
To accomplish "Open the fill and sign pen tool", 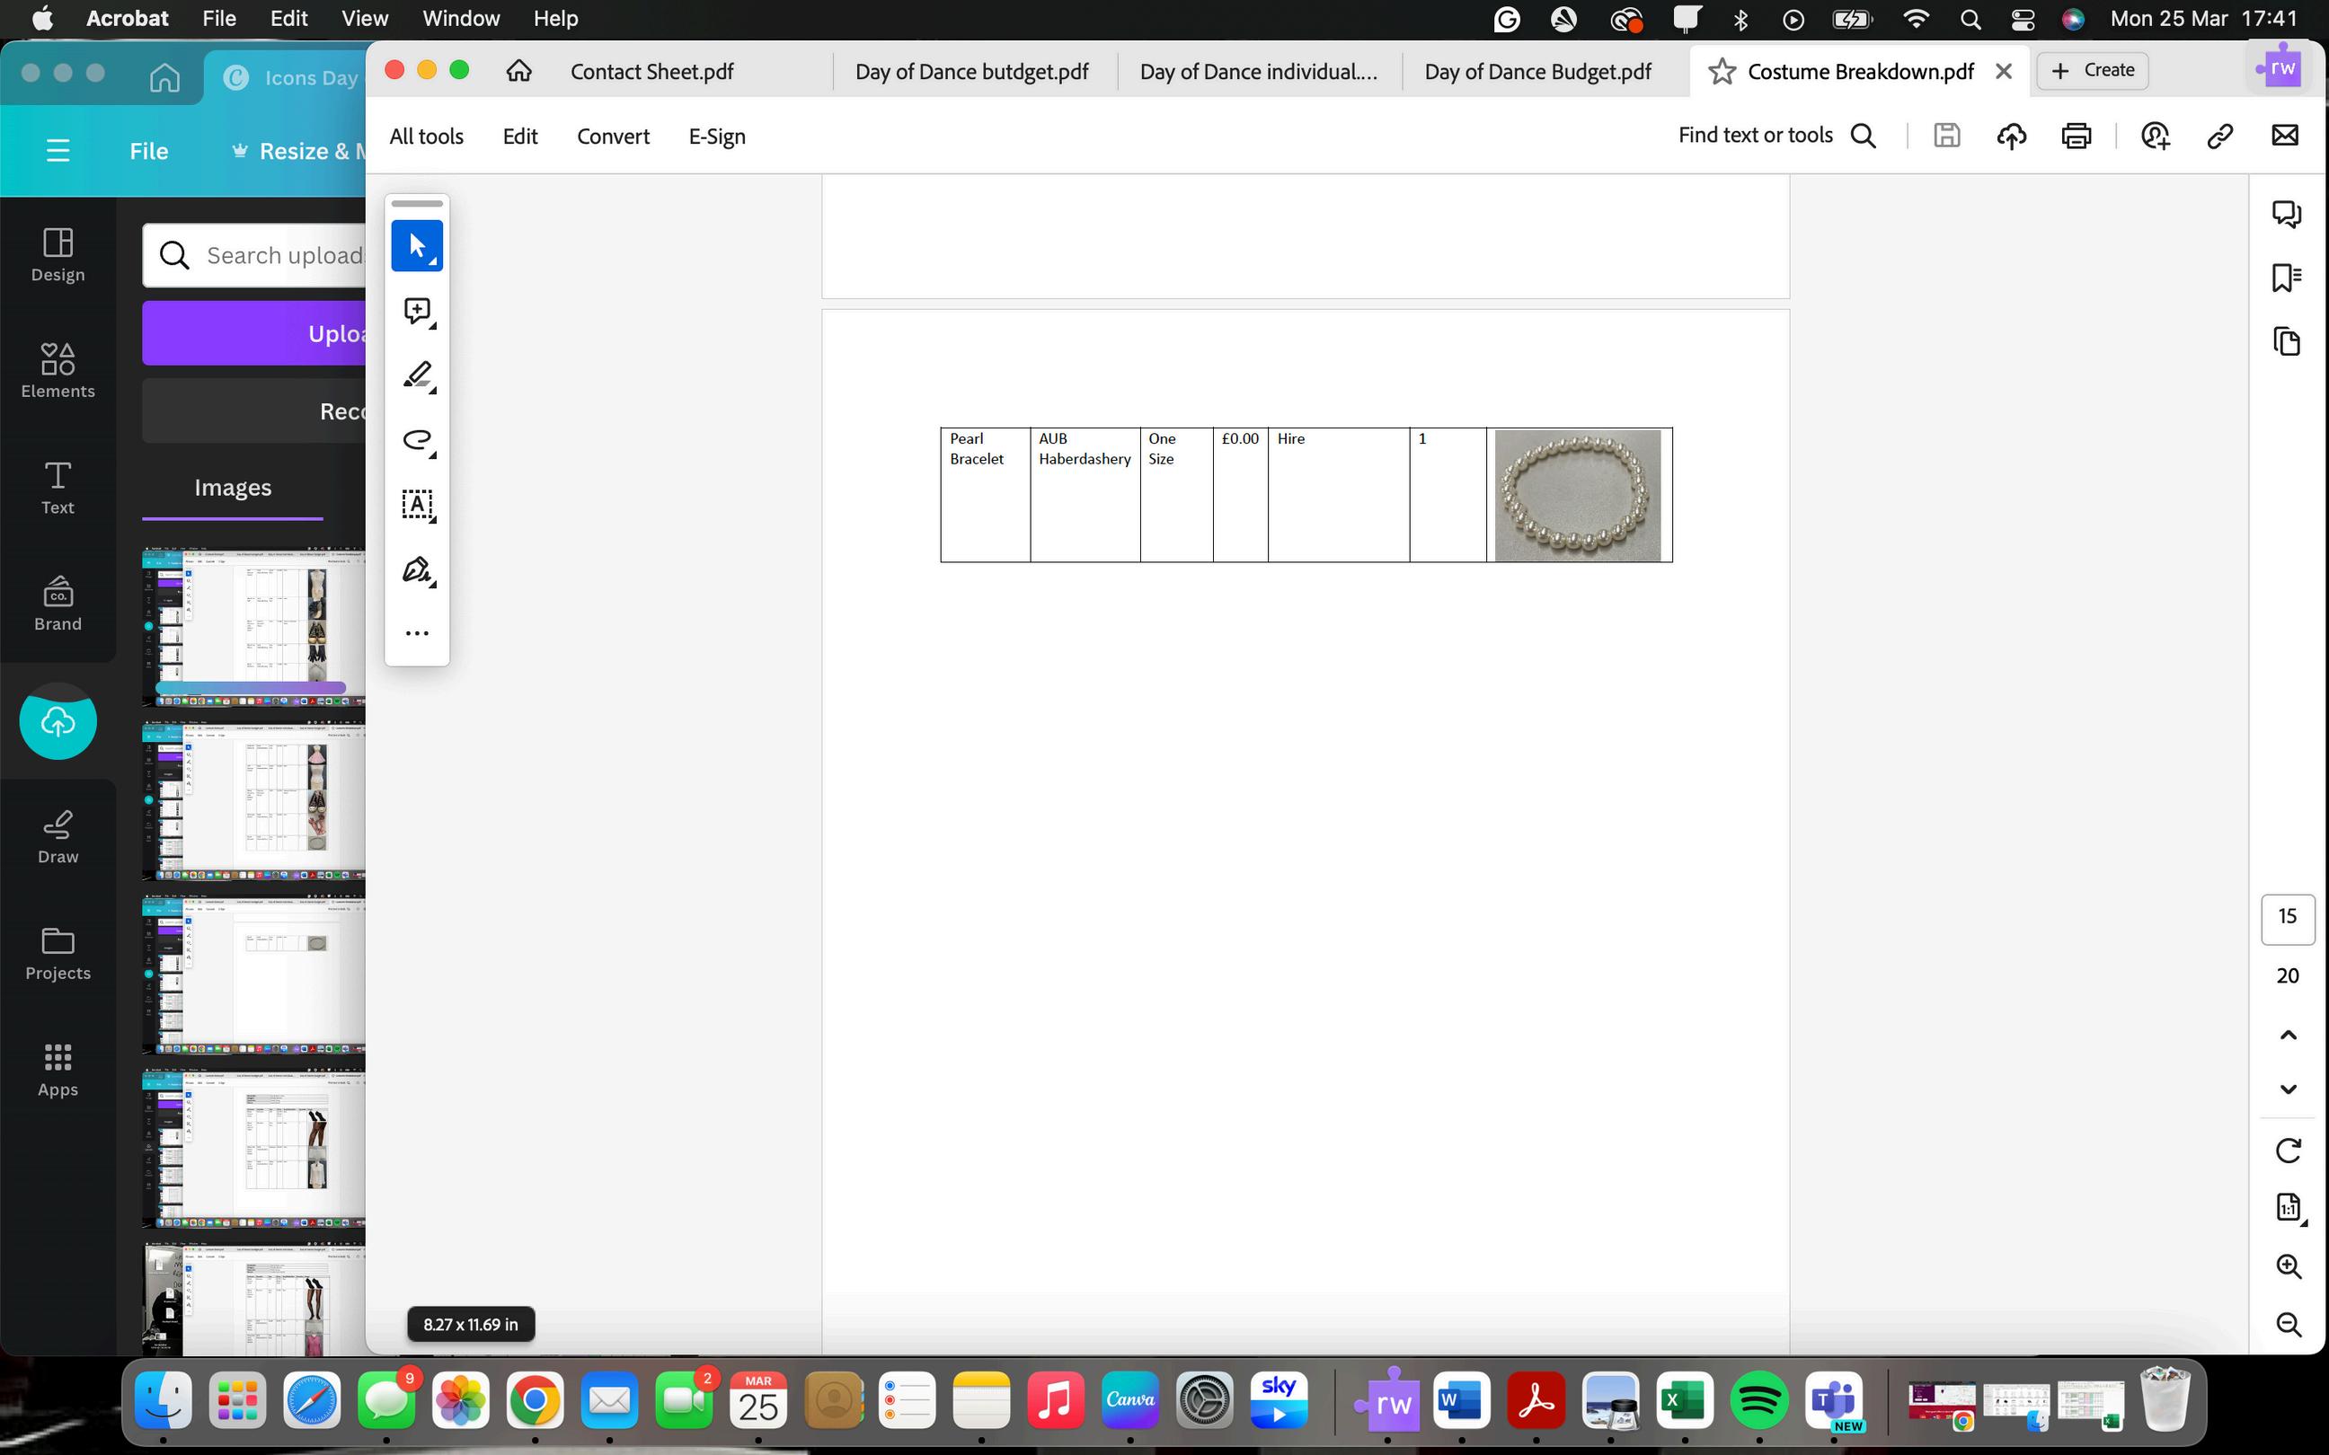I will pyautogui.click(x=417, y=569).
